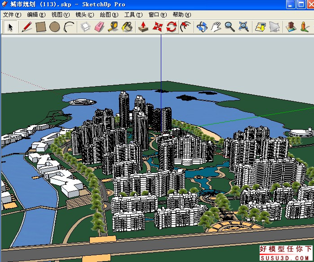
Task: Select the Offset tool
Action: (x=186, y=27)
